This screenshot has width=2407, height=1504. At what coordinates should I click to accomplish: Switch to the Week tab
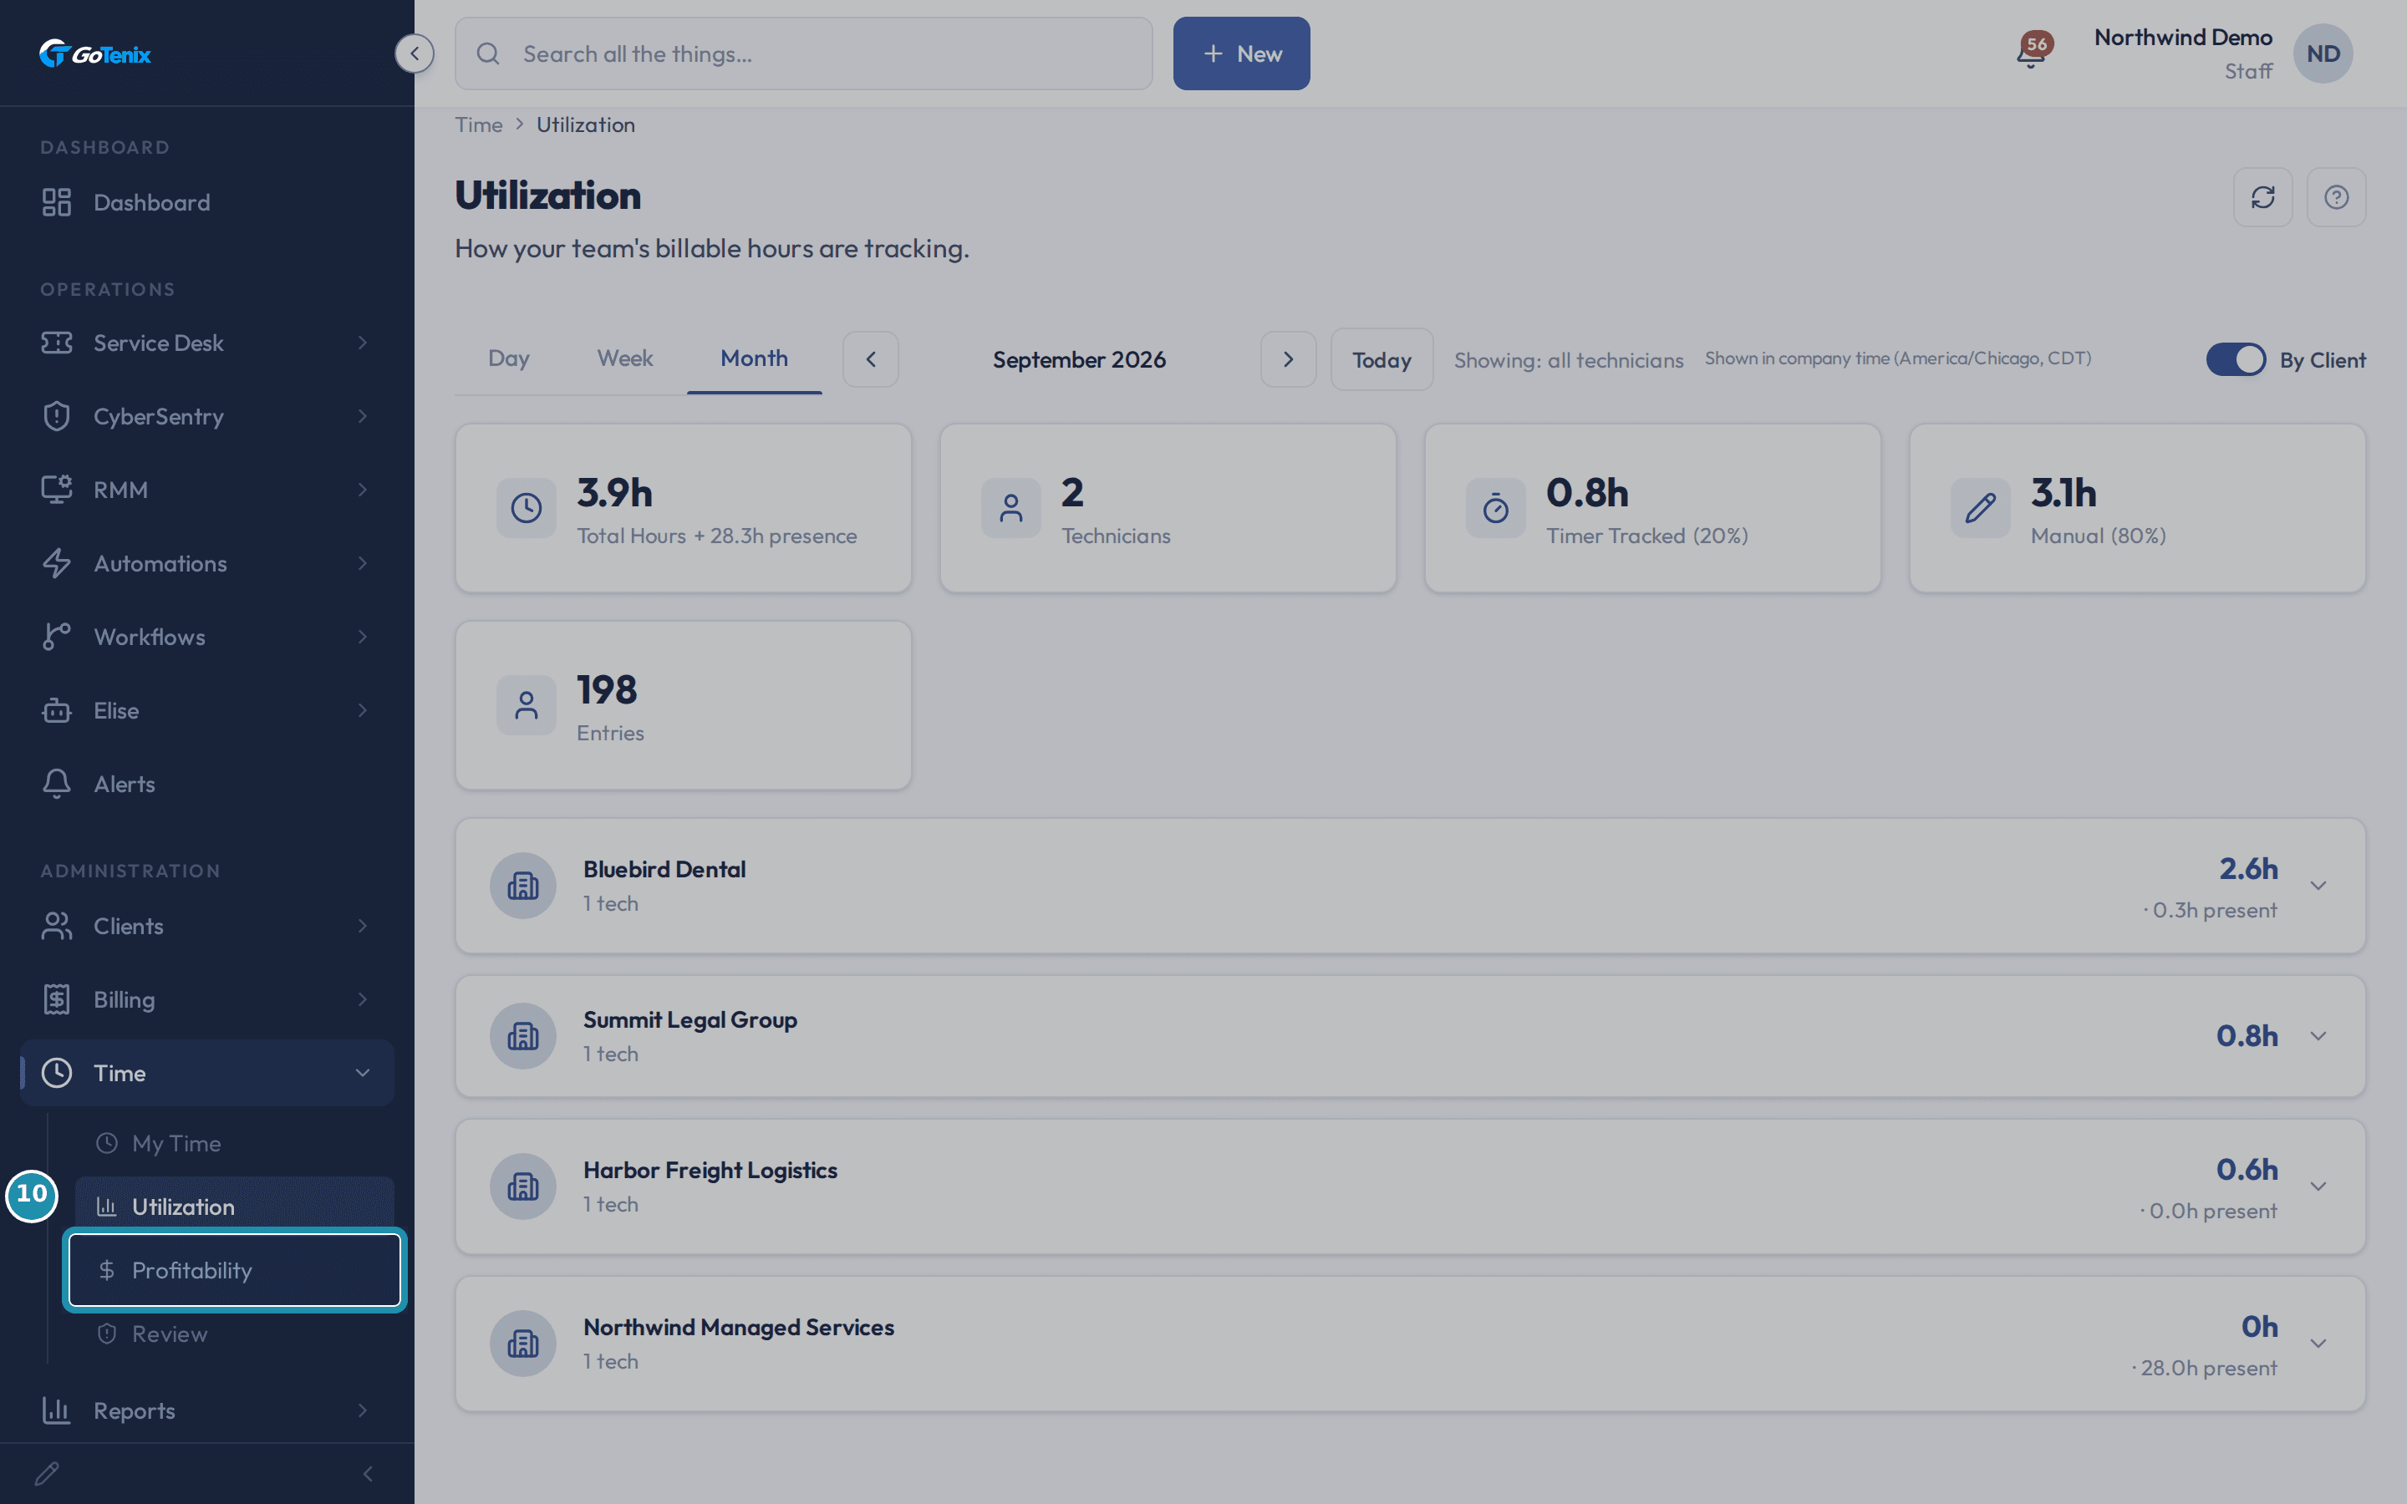click(x=624, y=358)
